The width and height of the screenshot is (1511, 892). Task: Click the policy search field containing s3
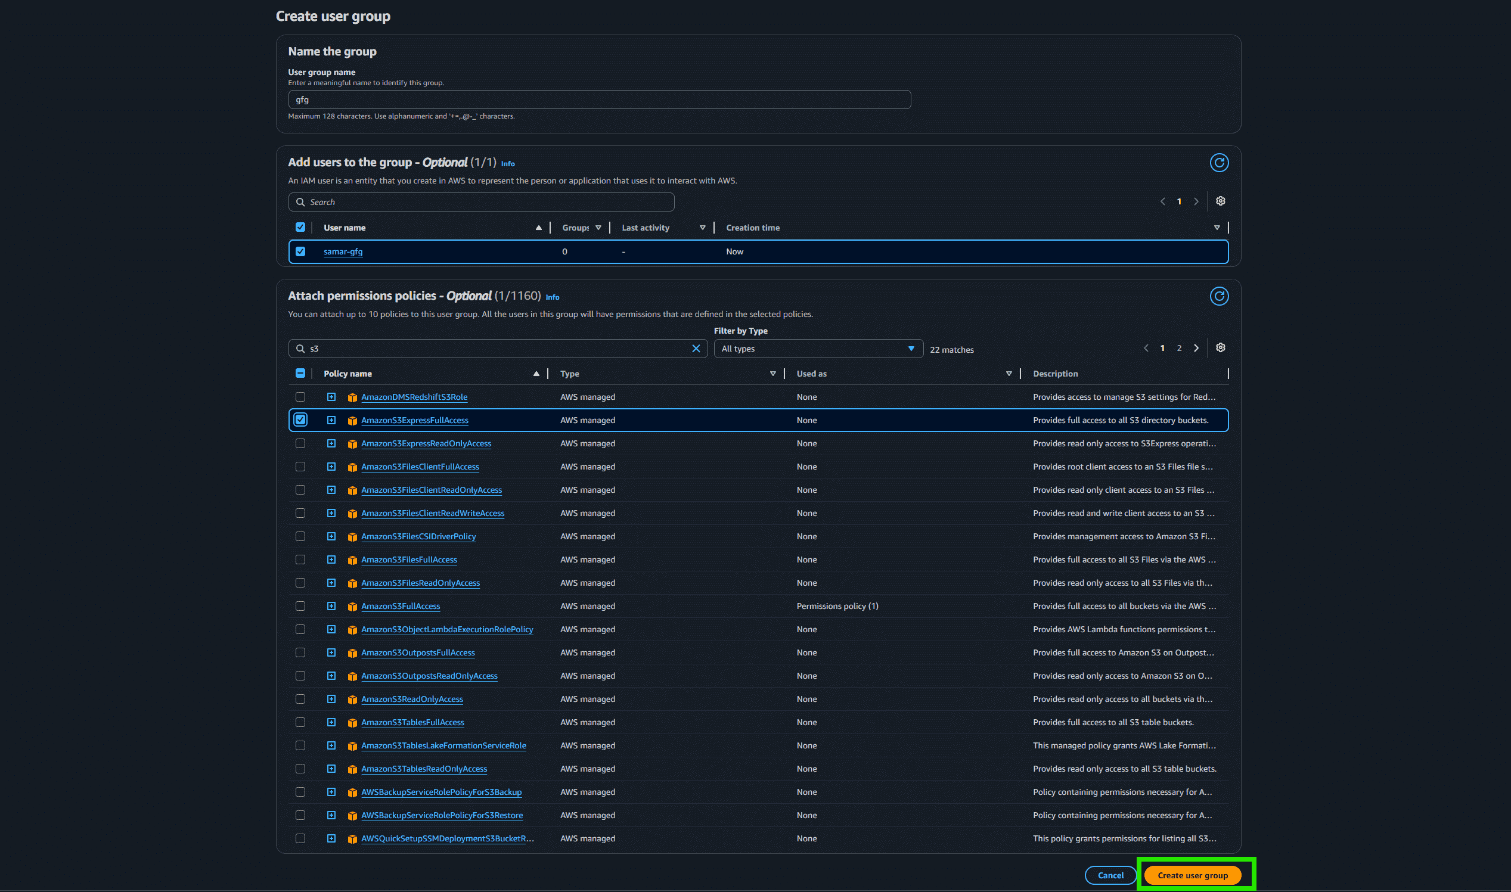click(x=497, y=349)
